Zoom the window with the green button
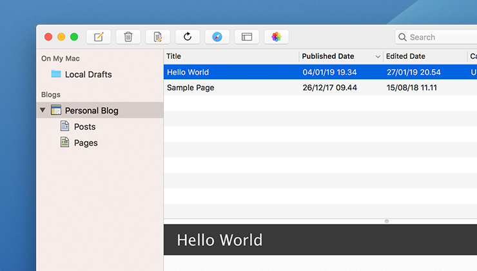 74,37
